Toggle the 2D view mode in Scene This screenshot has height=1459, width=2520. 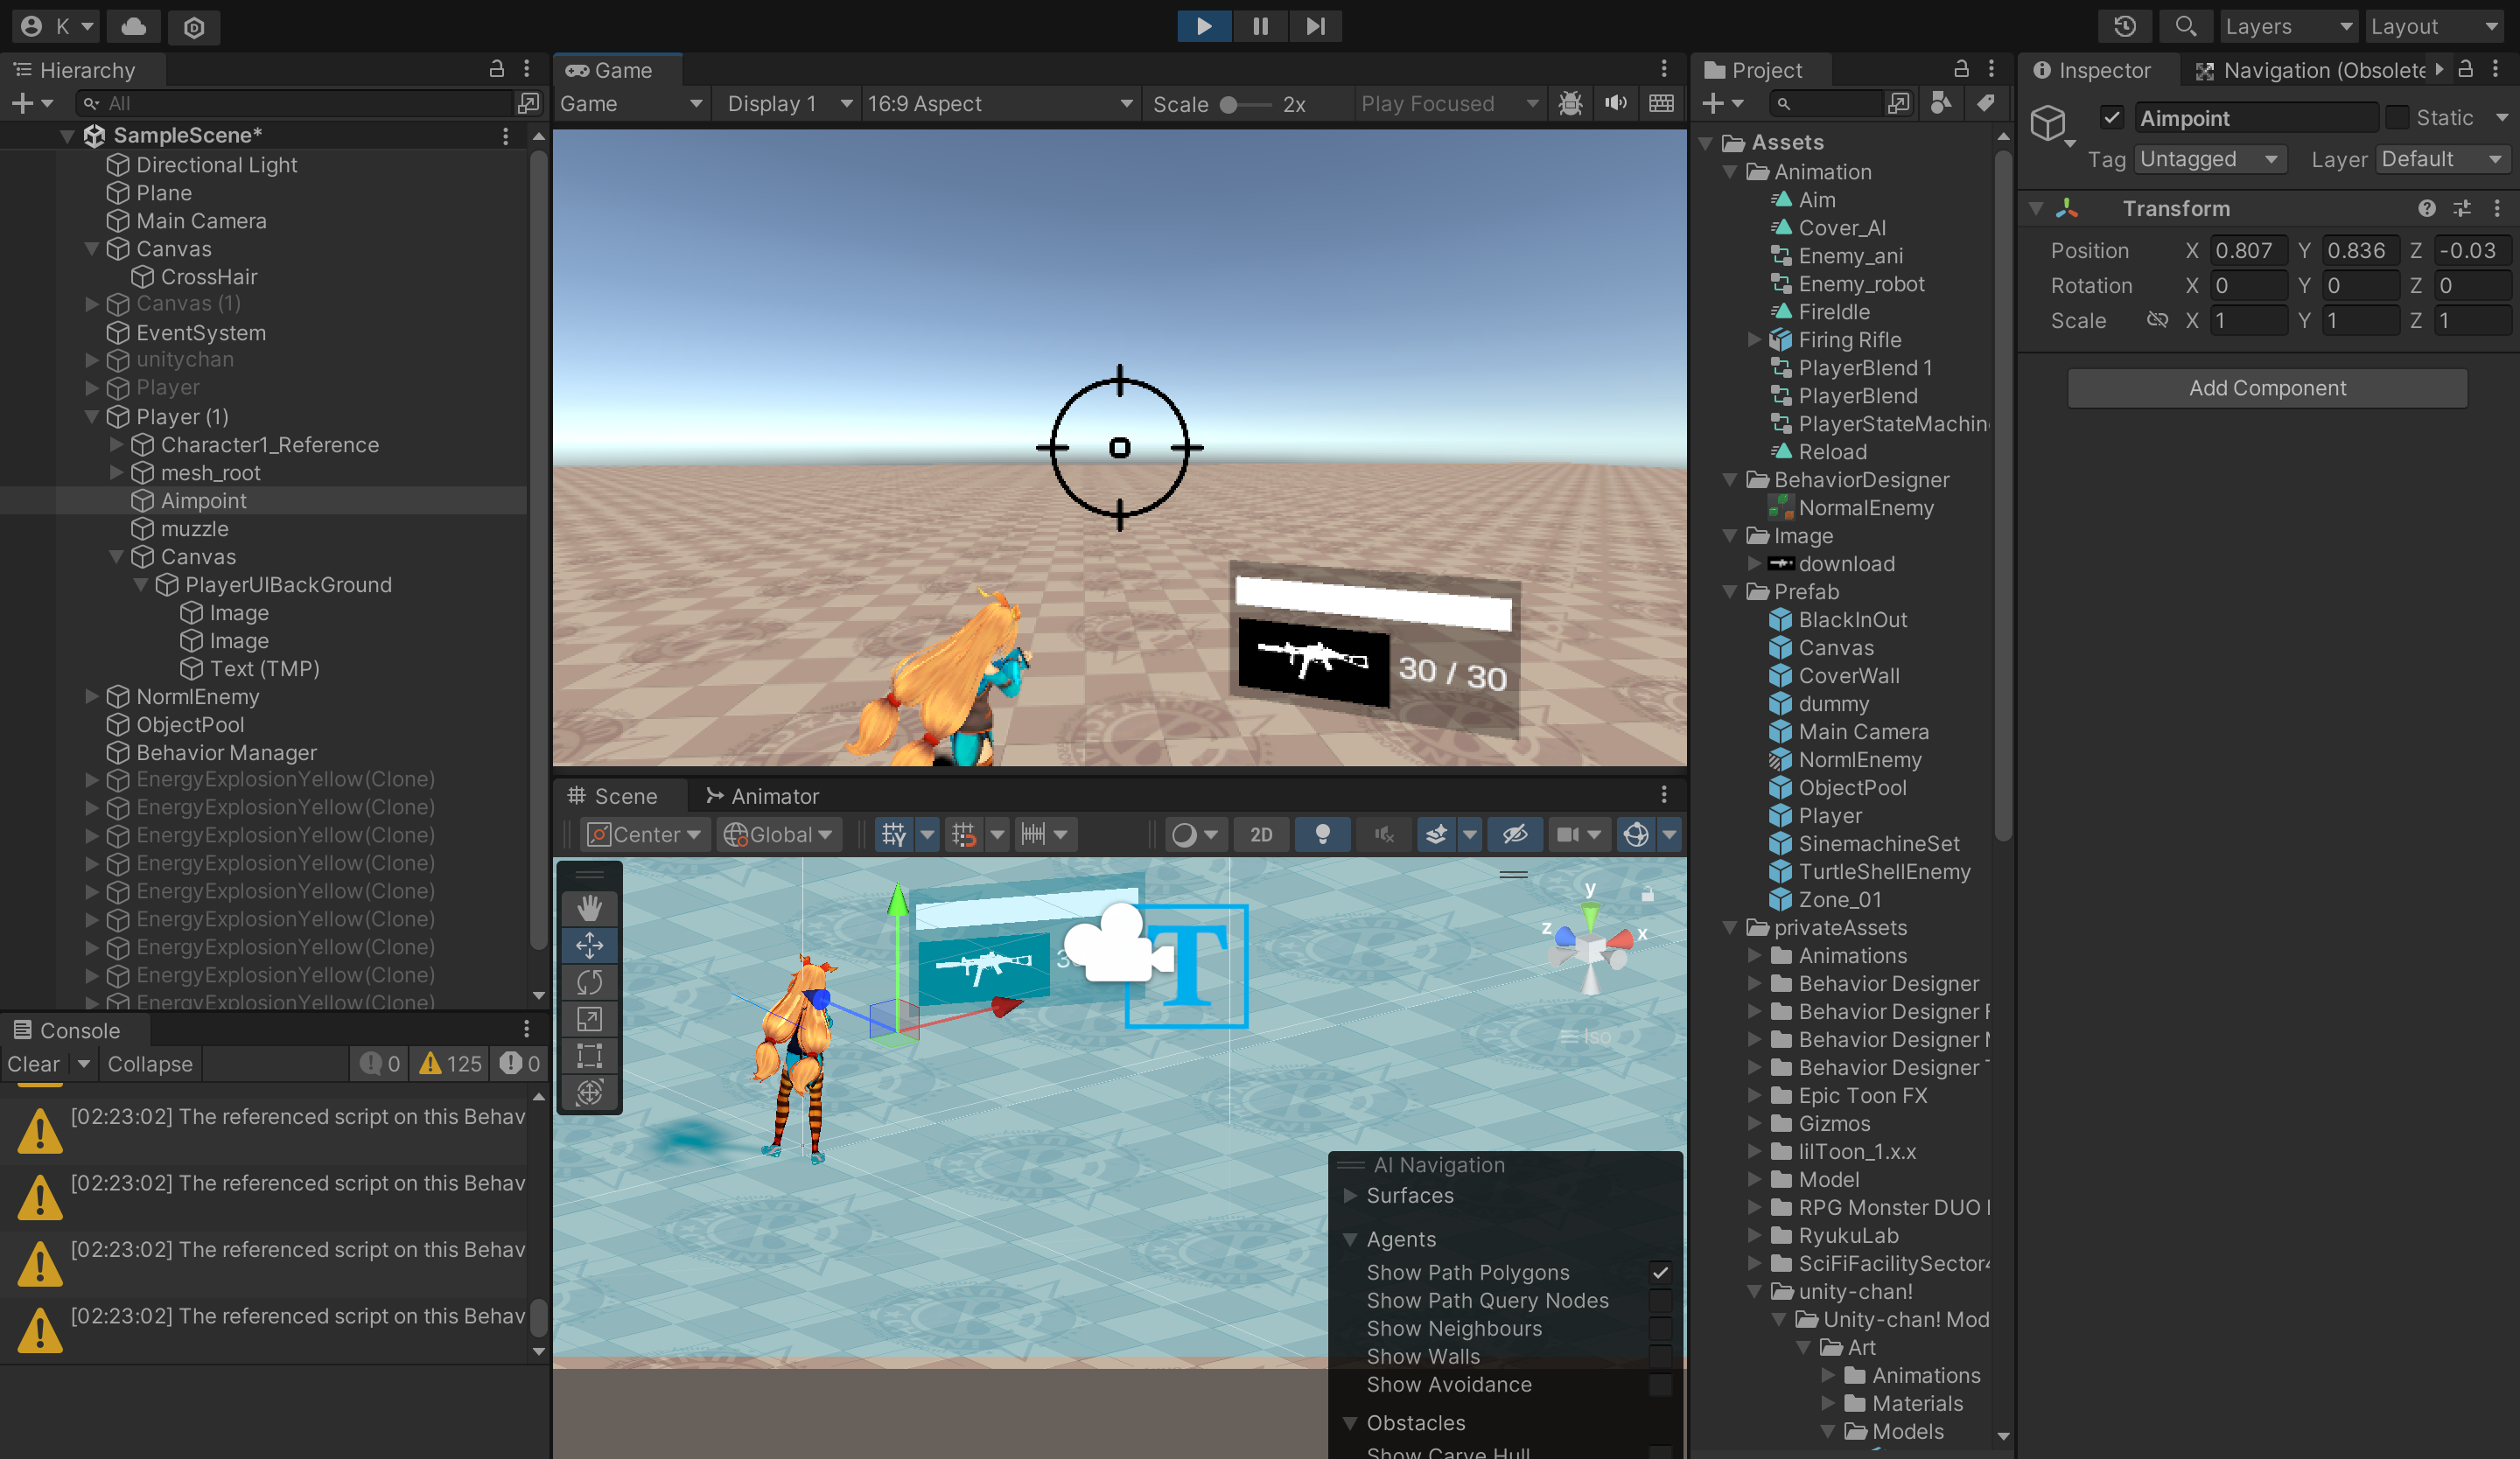click(x=1261, y=834)
